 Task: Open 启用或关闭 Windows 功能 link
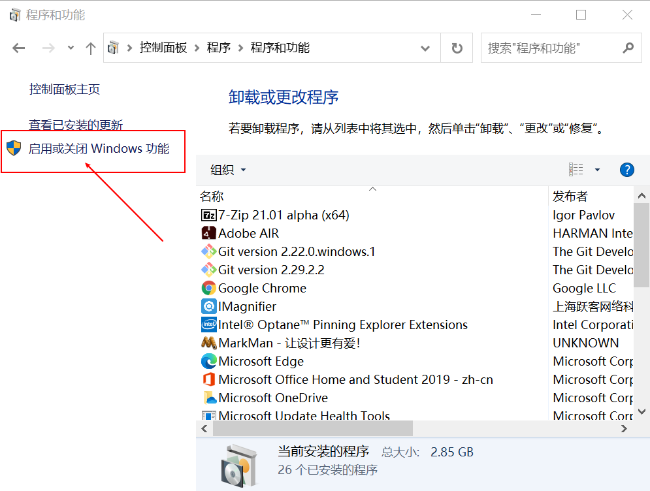click(99, 148)
